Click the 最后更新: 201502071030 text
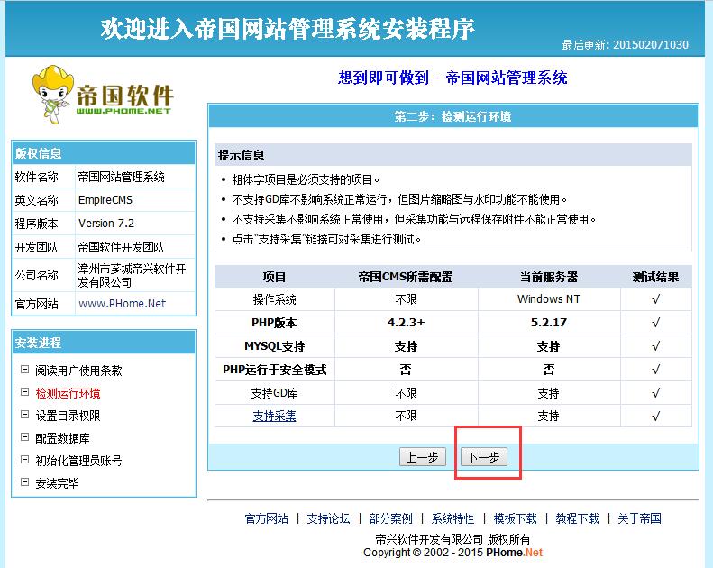The width and height of the screenshot is (713, 568). click(626, 44)
